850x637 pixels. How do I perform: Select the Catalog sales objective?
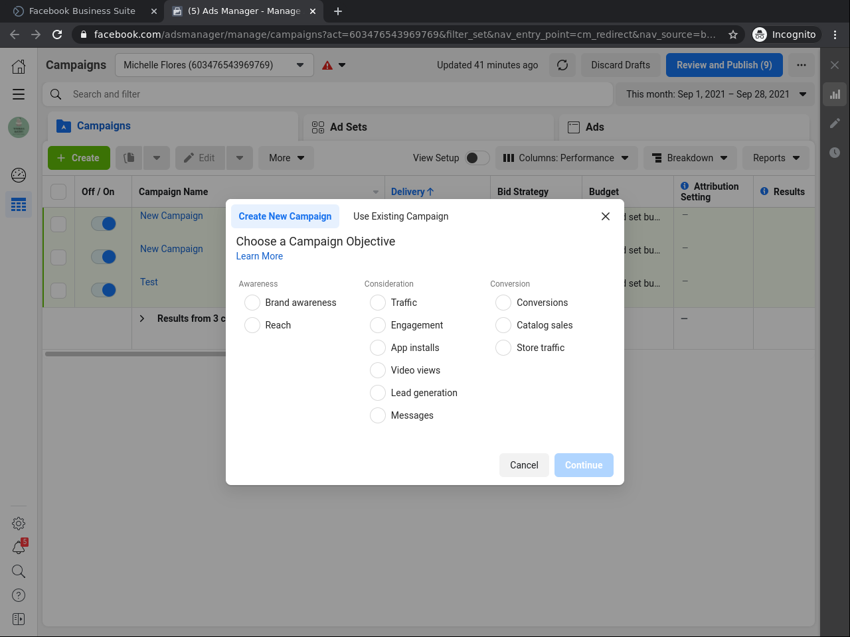tap(503, 325)
